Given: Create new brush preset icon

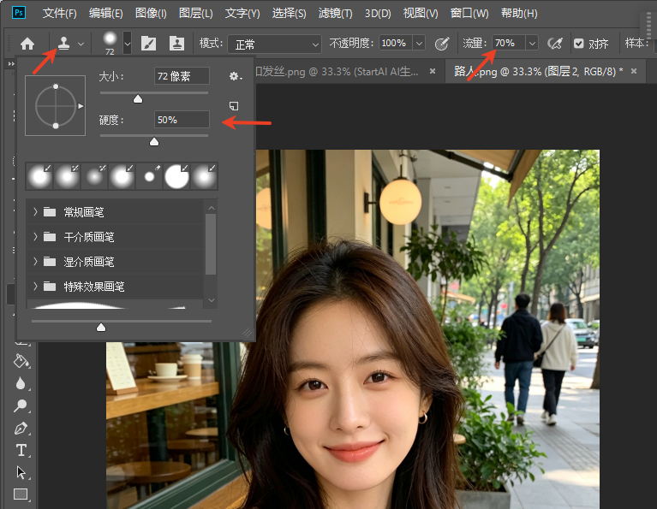Looking at the screenshot, I should coord(234,106).
